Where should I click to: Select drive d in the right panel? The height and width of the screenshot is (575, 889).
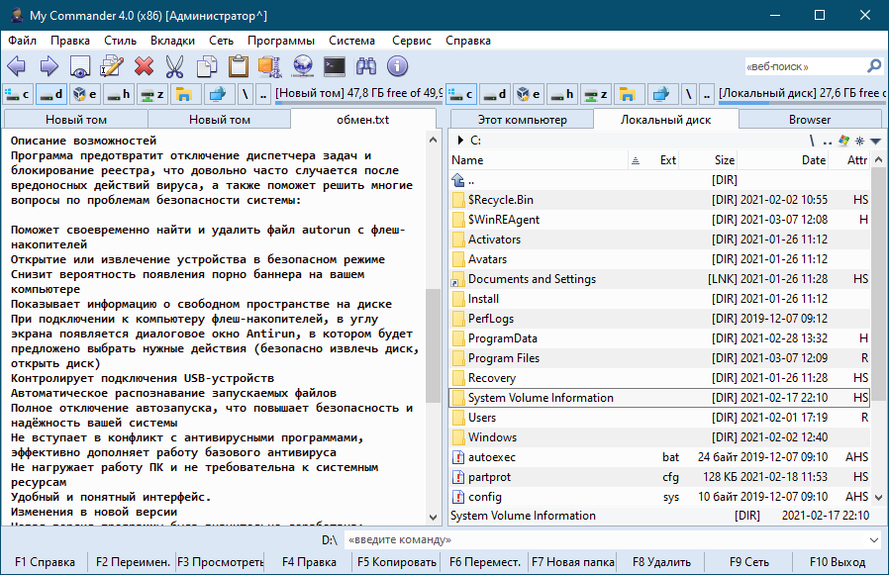(x=494, y=94)
